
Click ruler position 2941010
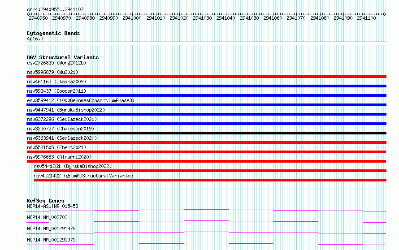click(156, 18)
